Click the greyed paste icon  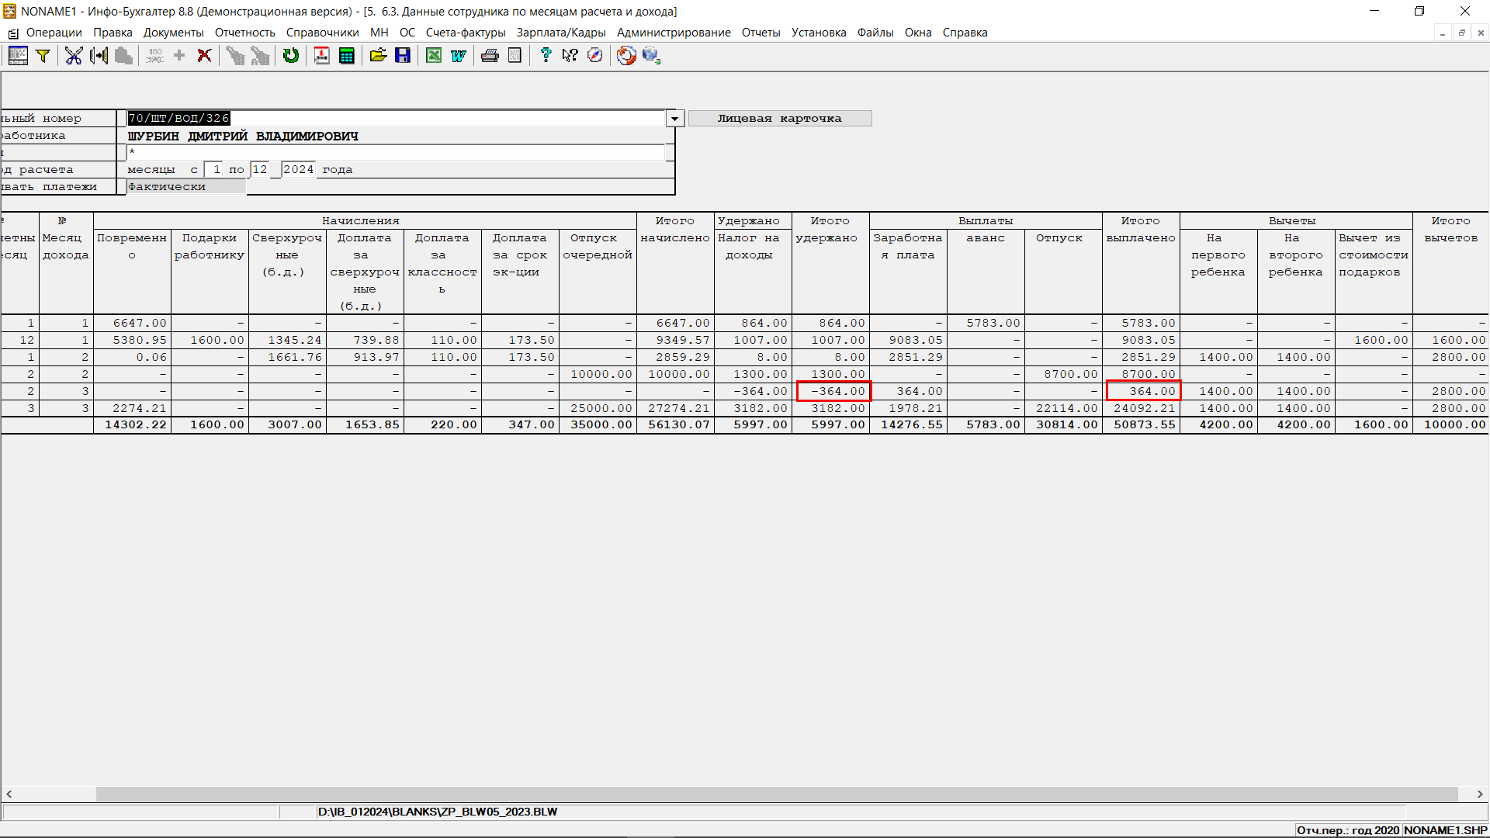coord(123,56)
